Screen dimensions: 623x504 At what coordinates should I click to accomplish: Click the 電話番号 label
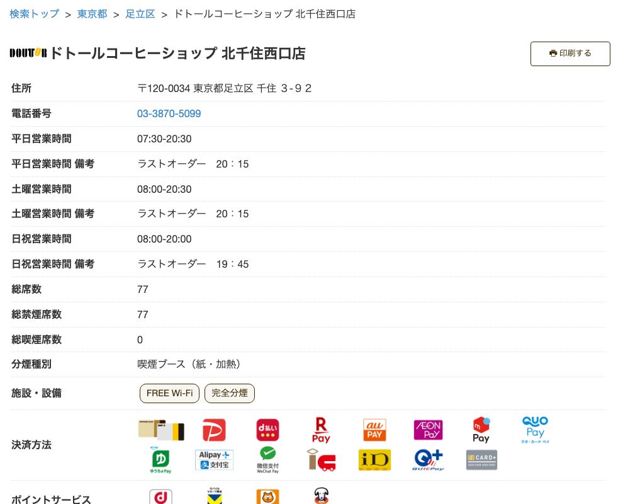[31, 113]
